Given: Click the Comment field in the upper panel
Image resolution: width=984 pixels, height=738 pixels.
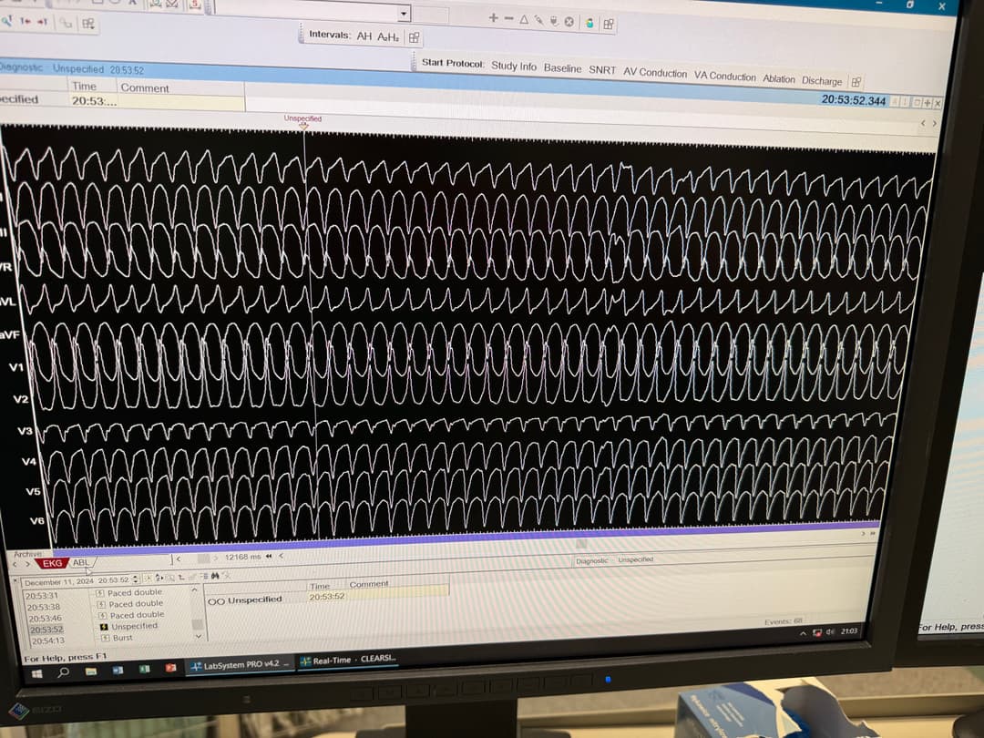Looking at the screenshot, I should (x=181, y=102).
